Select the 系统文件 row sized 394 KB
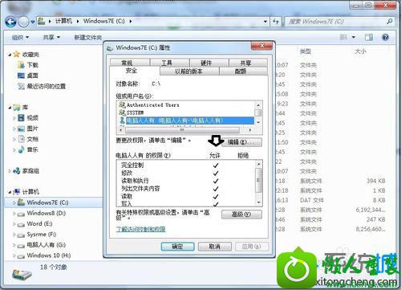Viewport: 401px width, 290px height. coord(331,181)
